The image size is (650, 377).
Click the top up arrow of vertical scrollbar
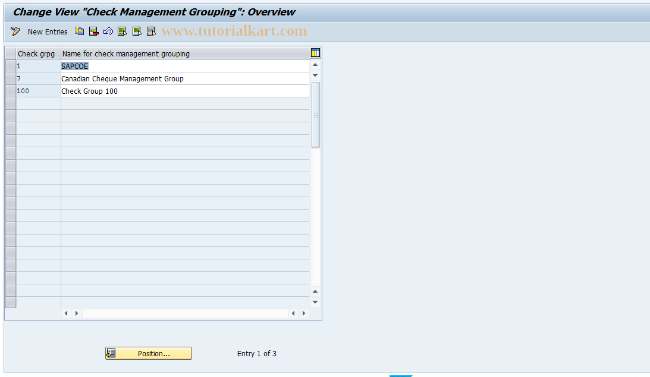[x=315, y=65]
